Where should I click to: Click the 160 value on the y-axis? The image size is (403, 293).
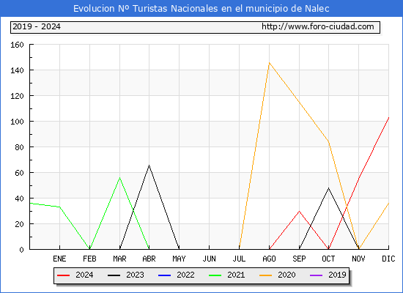(17, 45)
